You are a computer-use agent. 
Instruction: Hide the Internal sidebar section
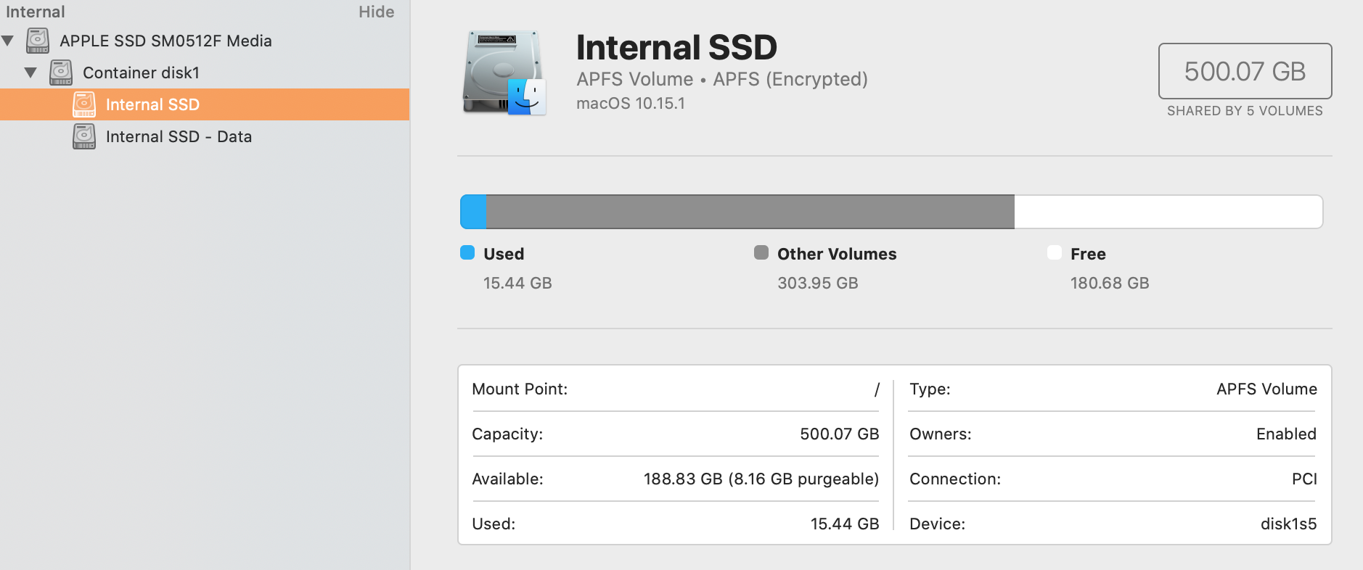(x=376, y=12)
